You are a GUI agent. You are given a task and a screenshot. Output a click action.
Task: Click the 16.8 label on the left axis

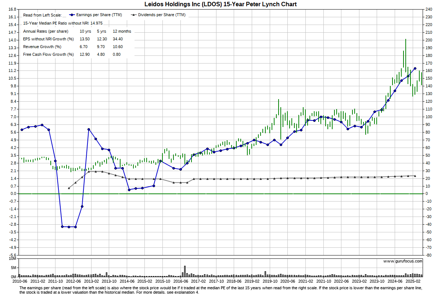point(12,9)
